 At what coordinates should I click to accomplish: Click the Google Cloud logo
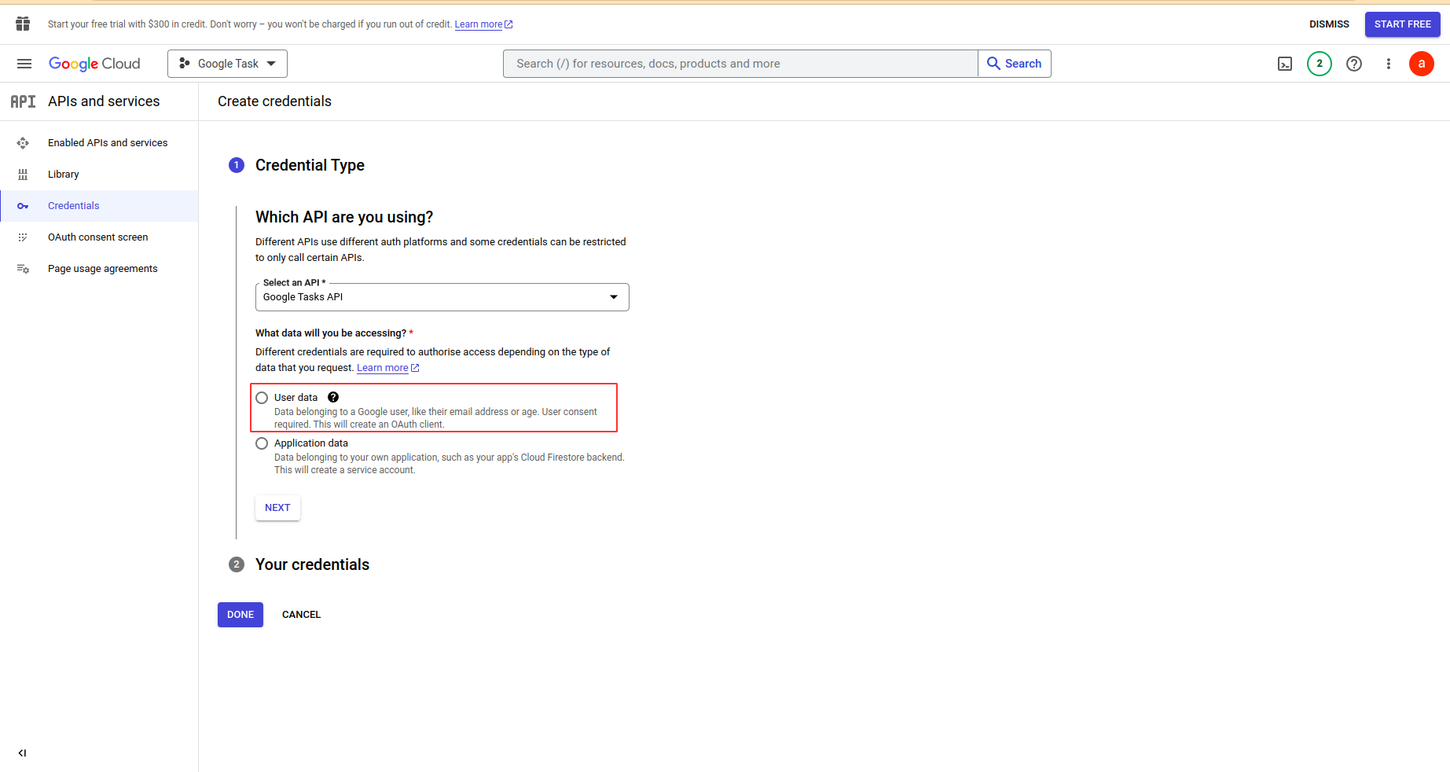coord(94,64)
